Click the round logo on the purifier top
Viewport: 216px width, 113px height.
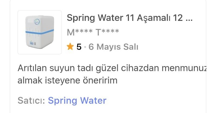[37, 22]
